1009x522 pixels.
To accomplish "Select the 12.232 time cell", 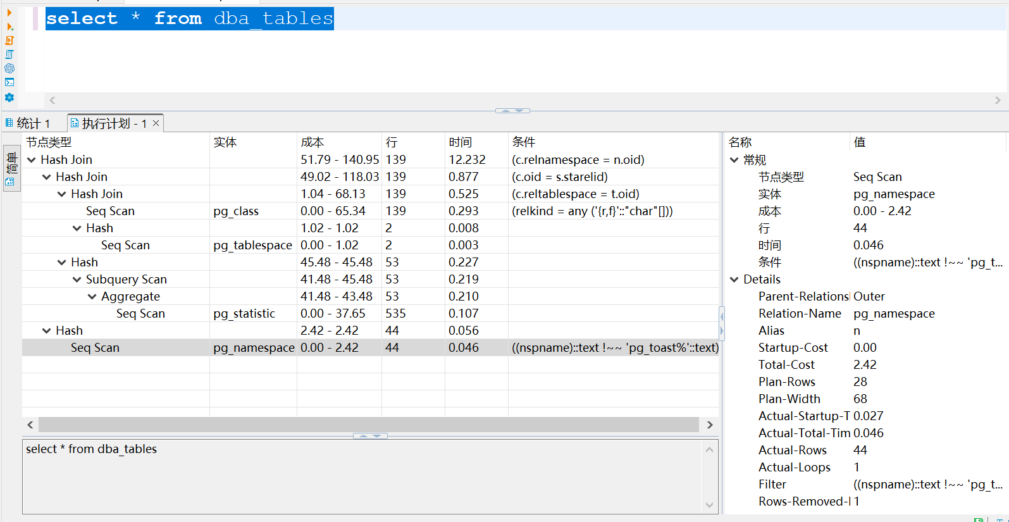I will coord(476,160).
